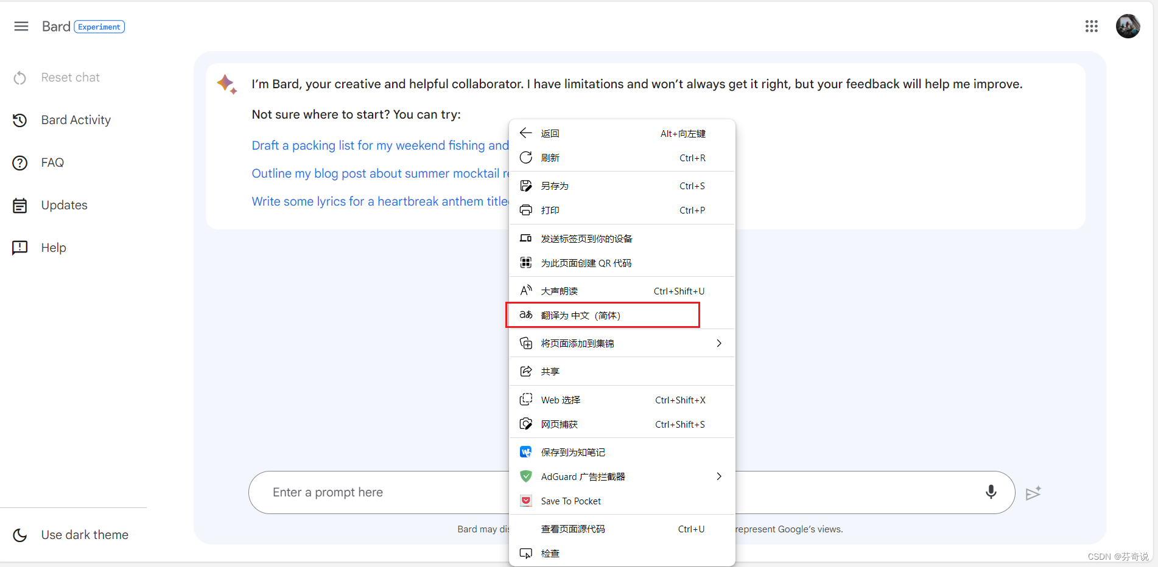Expand the AdGuard 广告拦截器 submenu arrow
The width and height of the screenshot is (1158, 567).
pos(719,476)
